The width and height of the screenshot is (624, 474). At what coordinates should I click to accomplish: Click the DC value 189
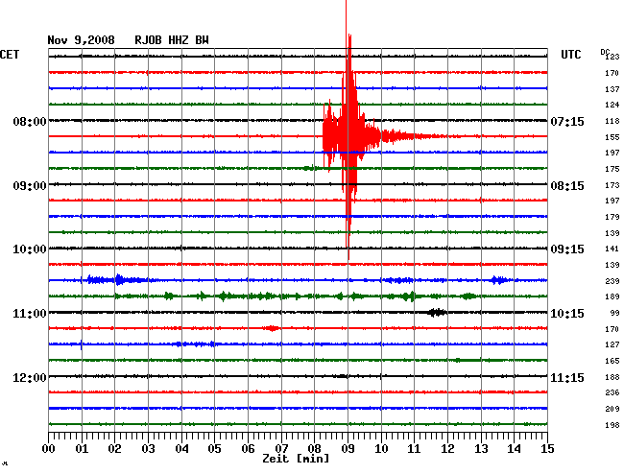(x=612, y=296)
